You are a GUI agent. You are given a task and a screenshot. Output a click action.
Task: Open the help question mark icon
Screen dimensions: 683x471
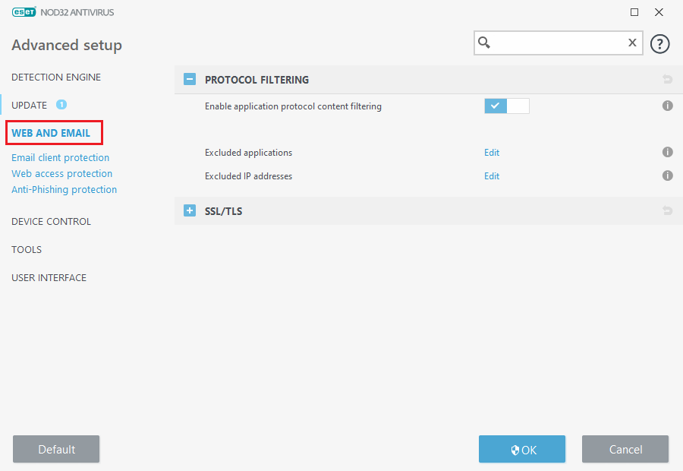[x=659, y=43]
